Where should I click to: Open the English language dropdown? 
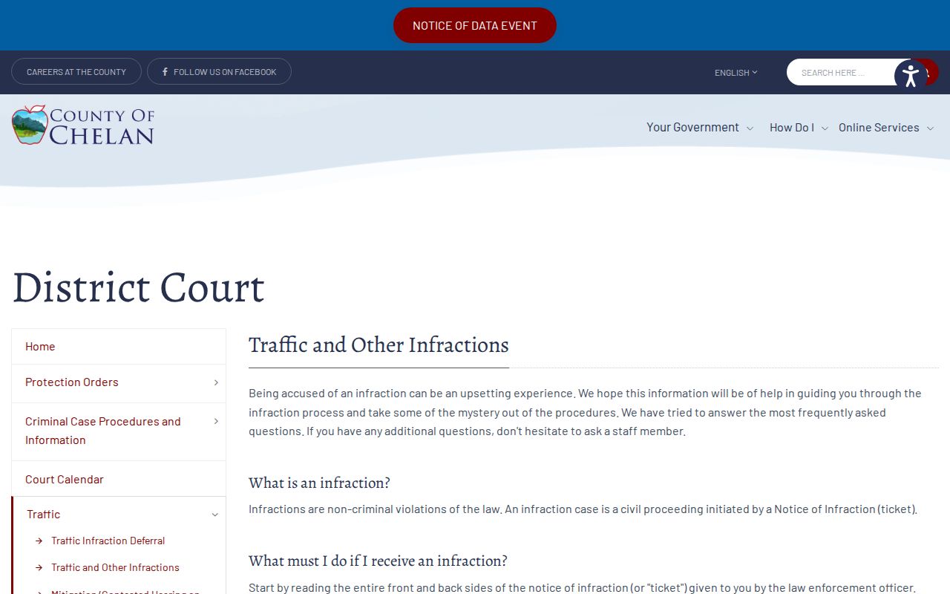[736, 73]
